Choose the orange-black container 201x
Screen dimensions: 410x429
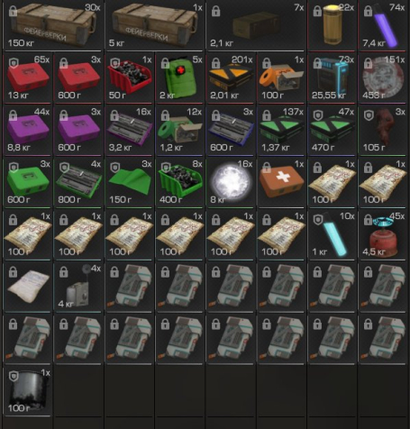tap(231, 78)
